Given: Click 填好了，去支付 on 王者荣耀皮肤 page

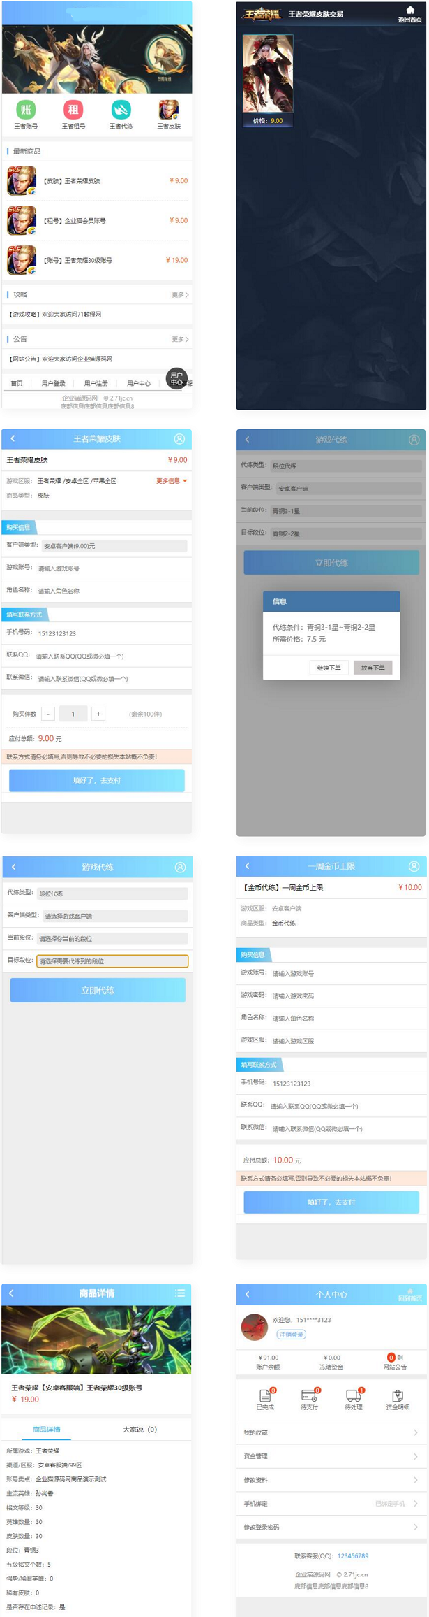Looking at the screenshot, I should (x=97, y=780).
